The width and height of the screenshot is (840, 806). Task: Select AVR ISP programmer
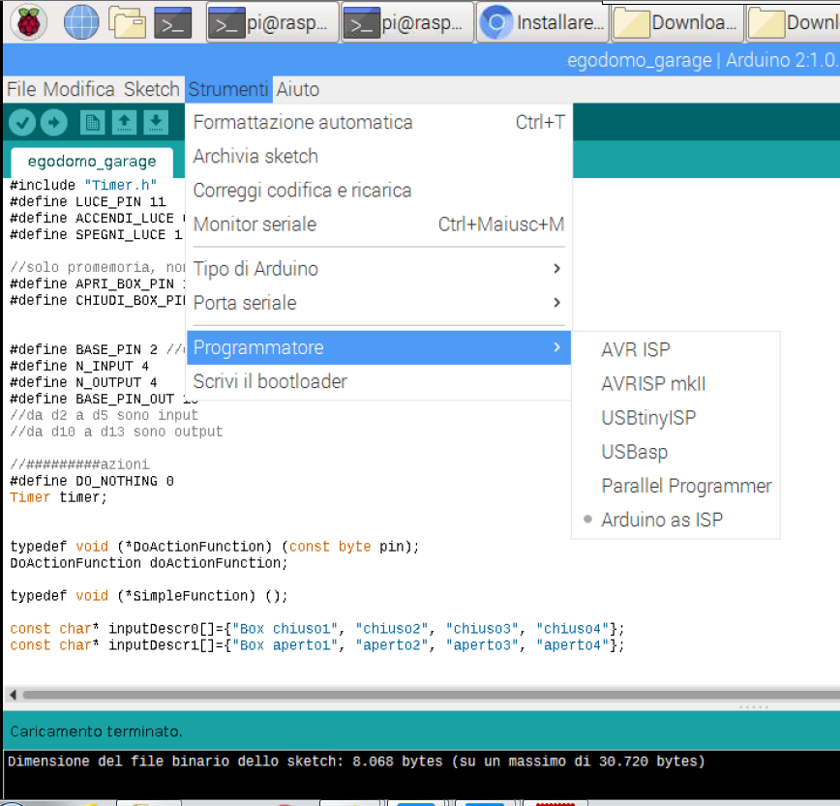[x=676, y=349]
